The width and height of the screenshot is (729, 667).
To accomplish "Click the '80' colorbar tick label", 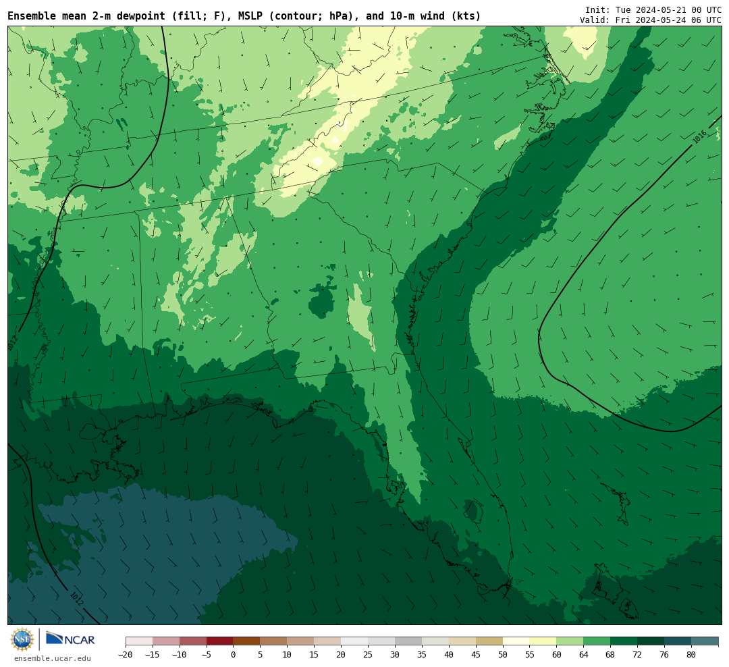I will (692, 655).
